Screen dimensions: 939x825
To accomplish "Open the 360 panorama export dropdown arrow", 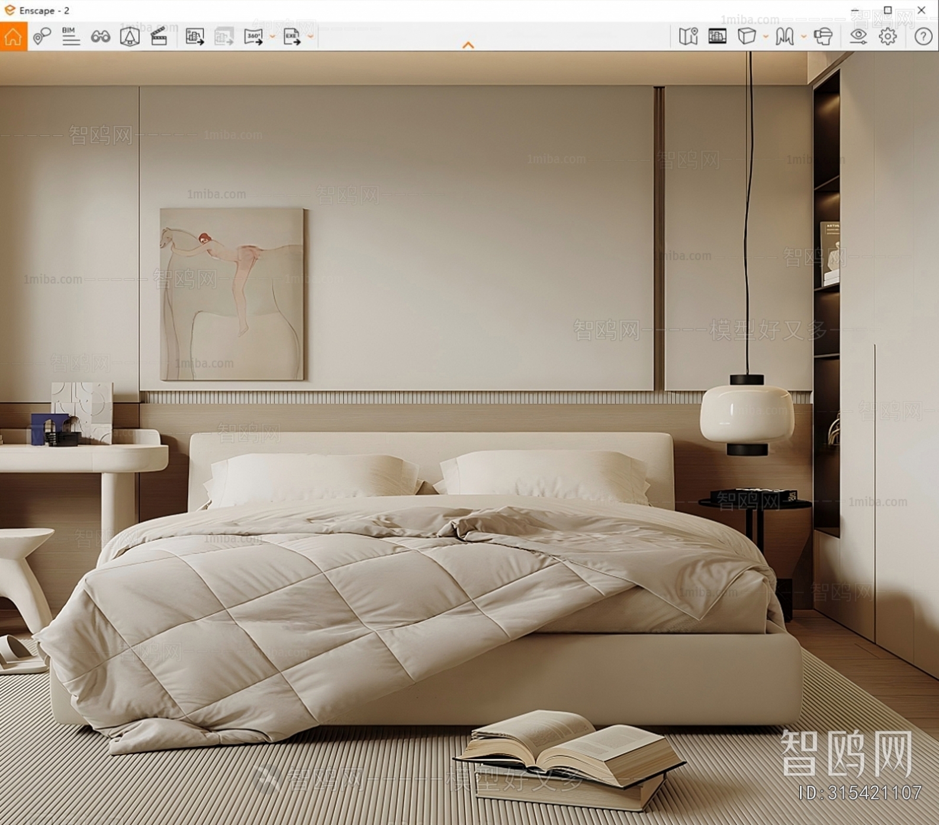I will pos(272,37).
